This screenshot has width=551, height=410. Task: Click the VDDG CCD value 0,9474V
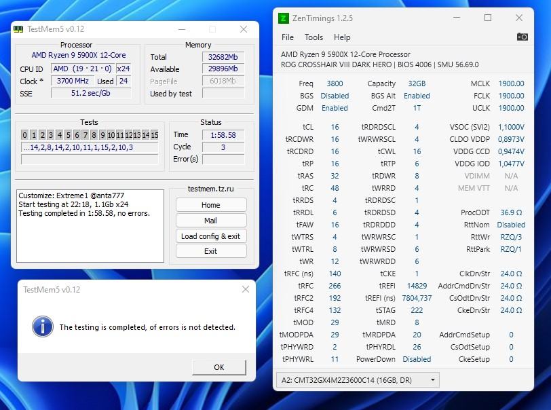pyautogui.click(x=511, y=151)
